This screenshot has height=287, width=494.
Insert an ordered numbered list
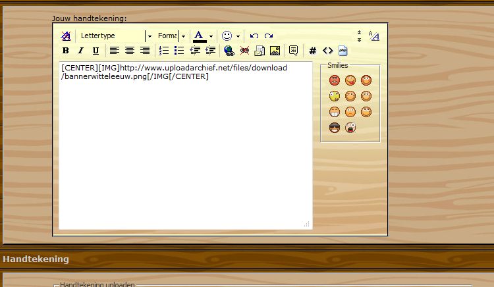click(164, 51)
